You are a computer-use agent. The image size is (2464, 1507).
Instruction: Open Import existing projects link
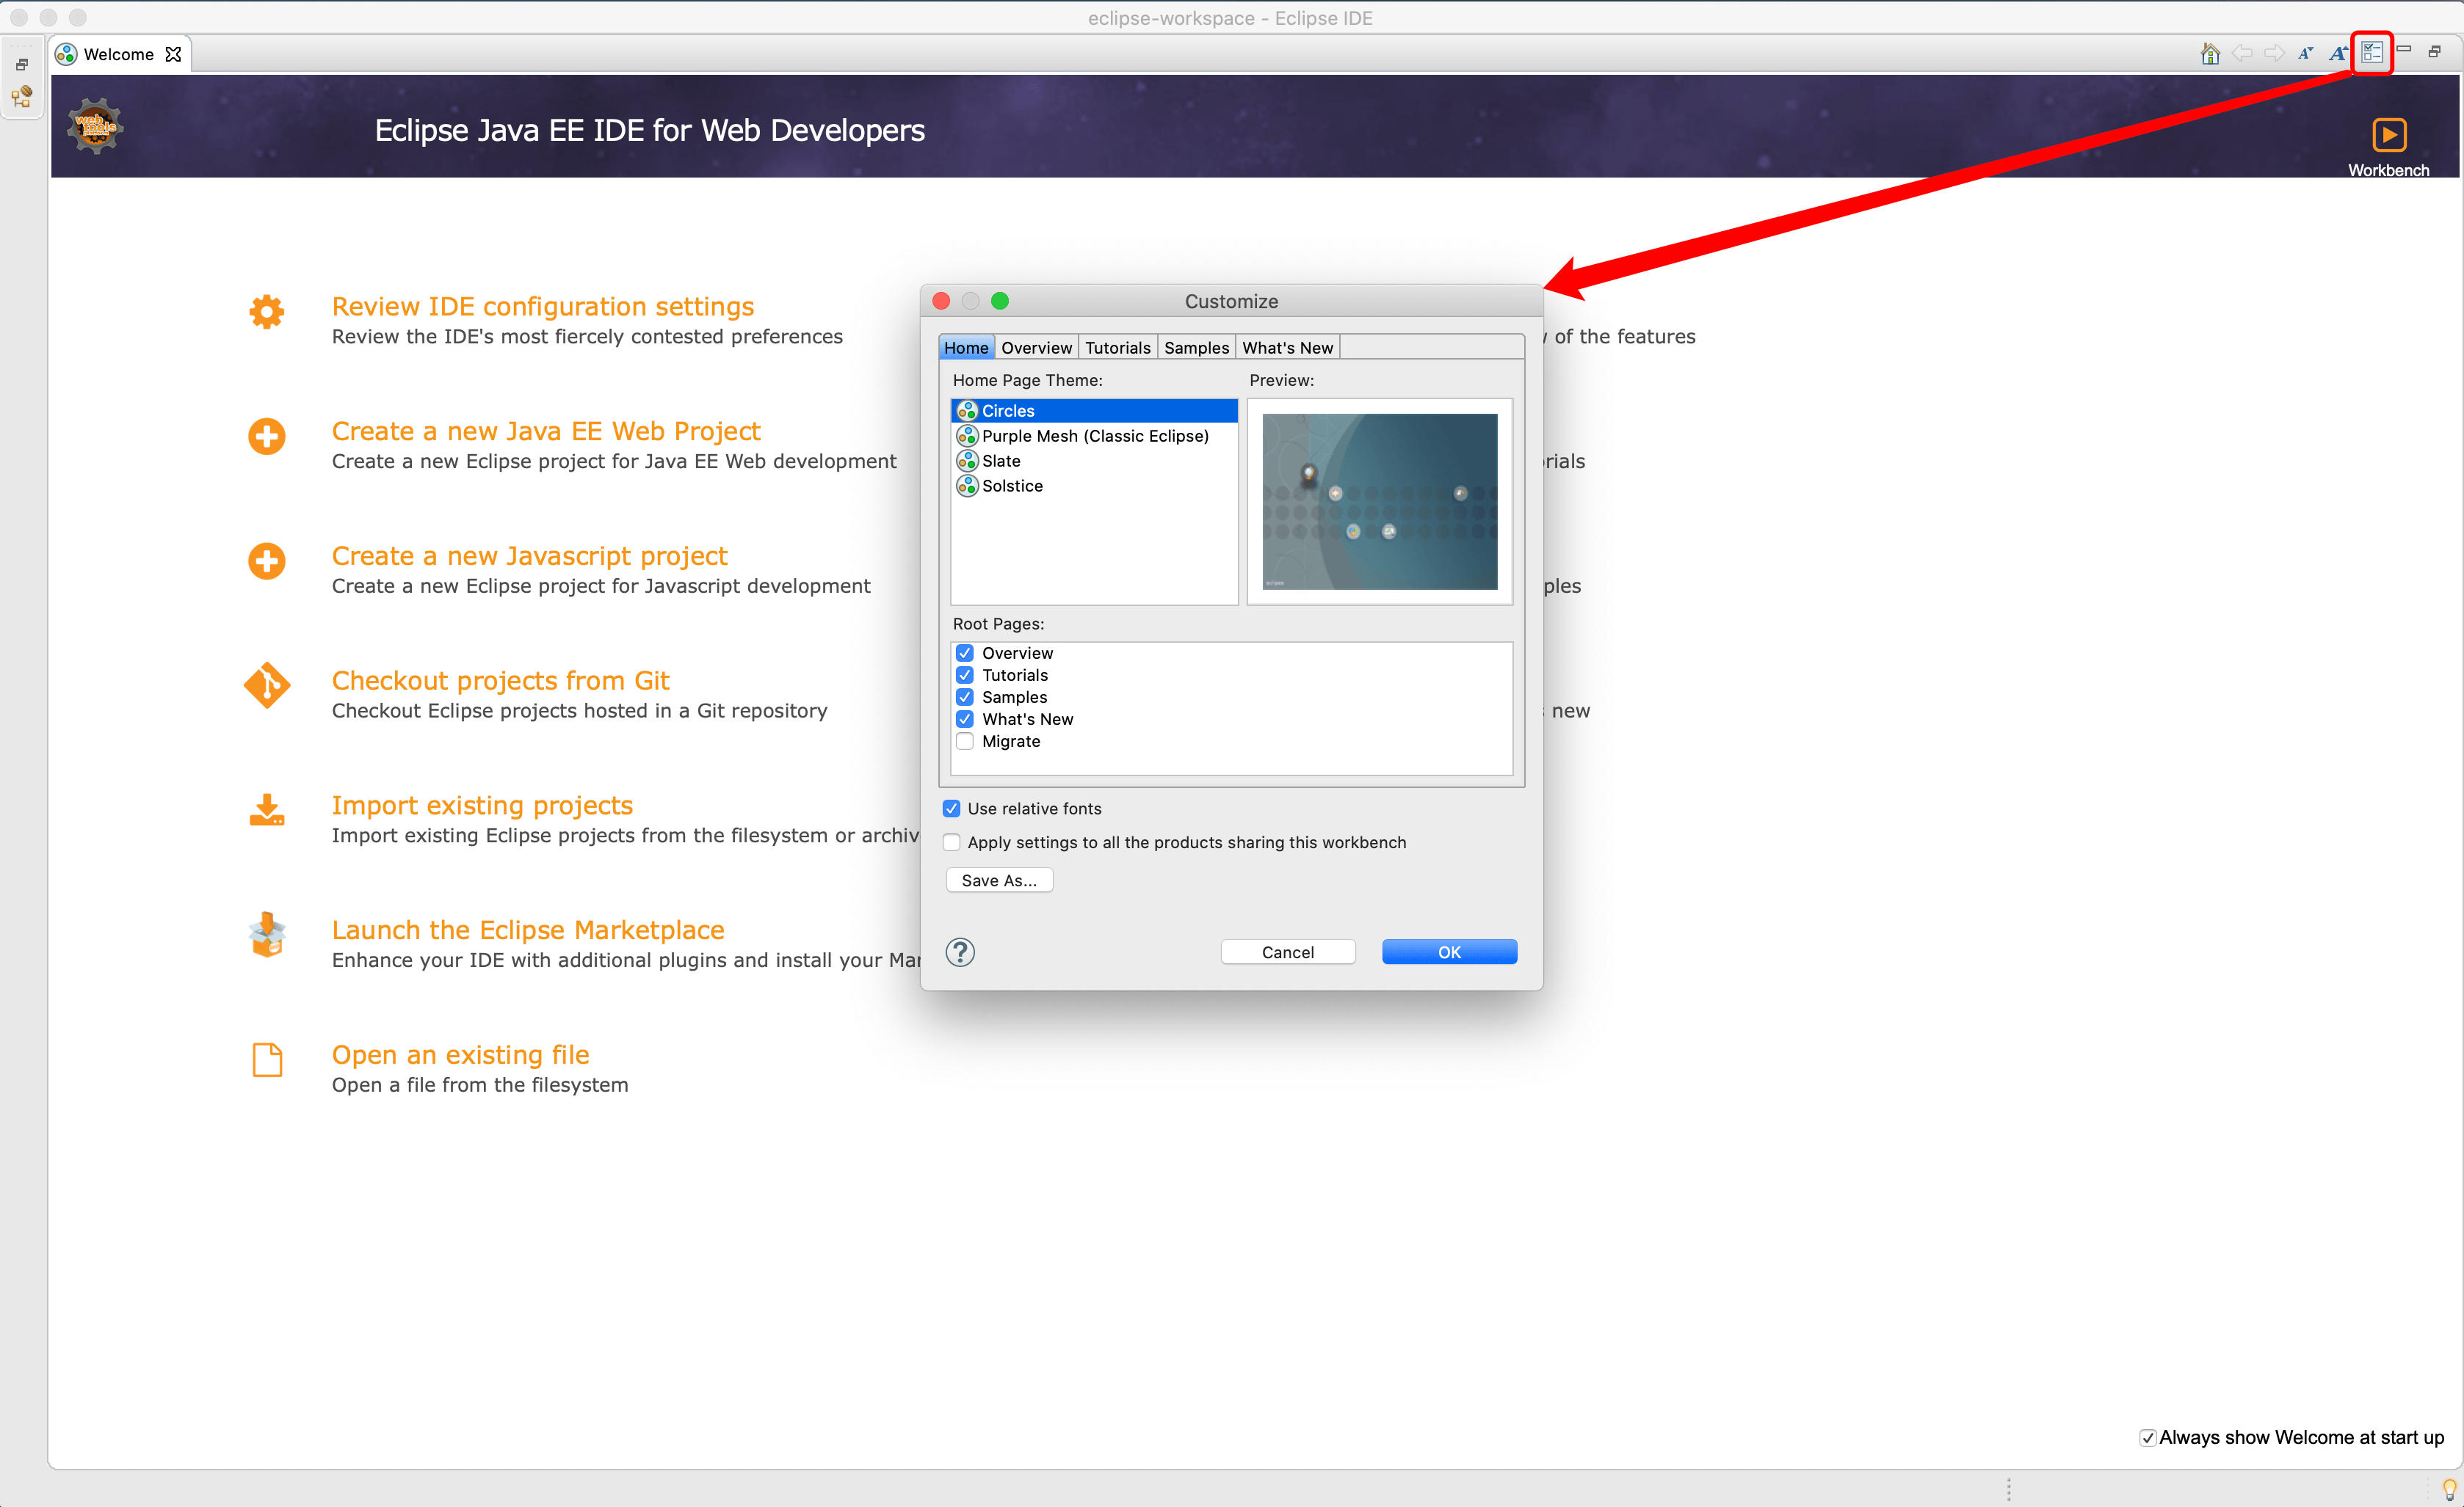(x=483, y=806)
